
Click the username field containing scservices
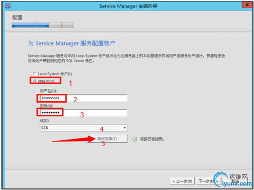(84, 98)
